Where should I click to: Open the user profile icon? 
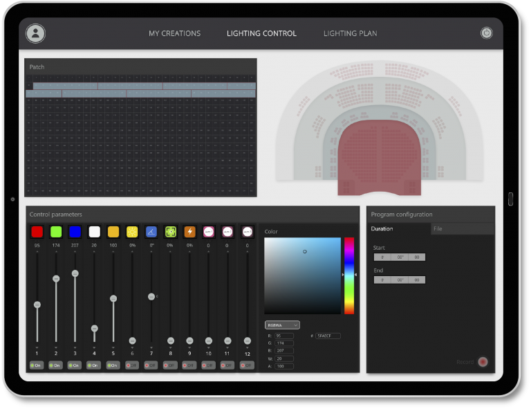coord(35,33)
